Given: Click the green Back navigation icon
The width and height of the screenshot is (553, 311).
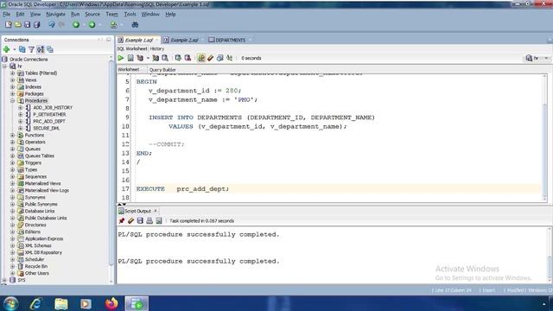Looking at the screenshot, I should [76, 25].
